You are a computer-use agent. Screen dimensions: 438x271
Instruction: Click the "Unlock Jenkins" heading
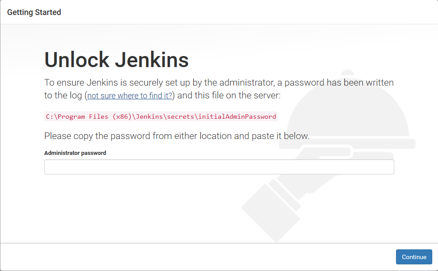point(117,60)
